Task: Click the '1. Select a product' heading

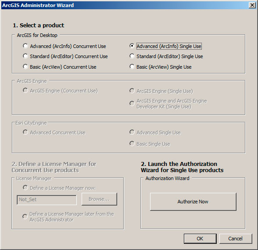Action: tap(39, 25)
